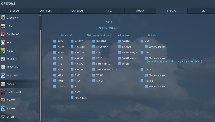Open the CONTROLS tab
The width and height of the screenshot is (215, 122).
point(46,11)
